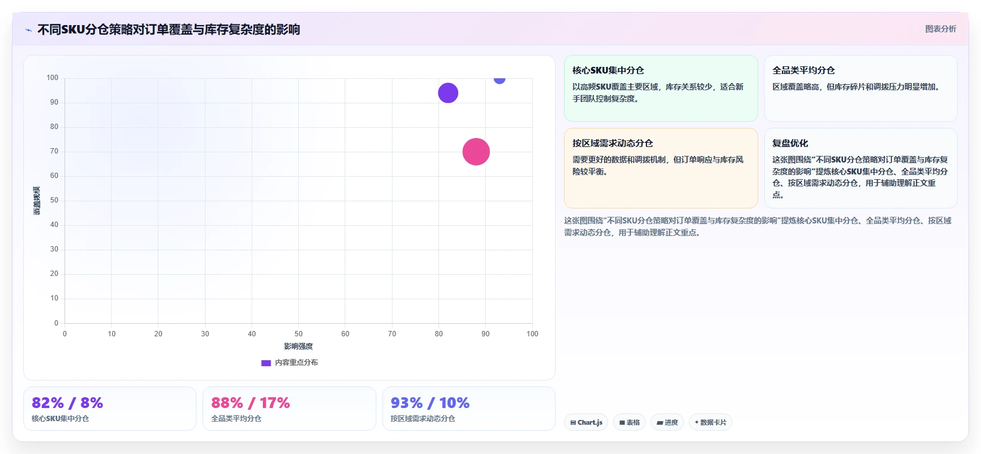
Task: Click the 数据卡片 tag icon
Action: pos(697,422)
